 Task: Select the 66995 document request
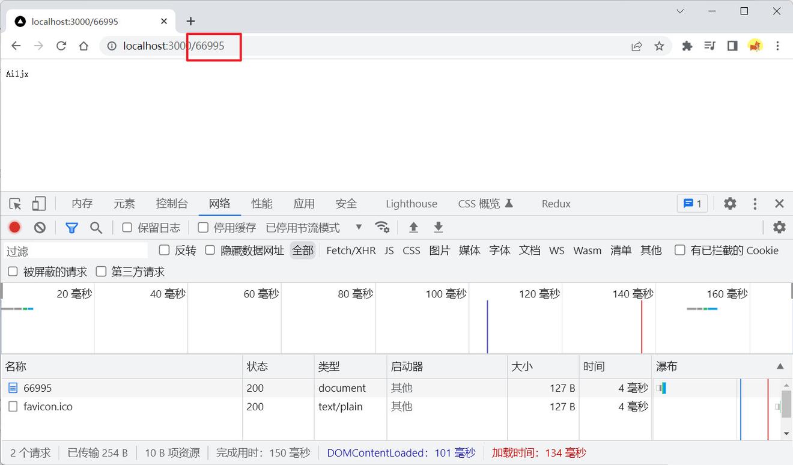38,388
